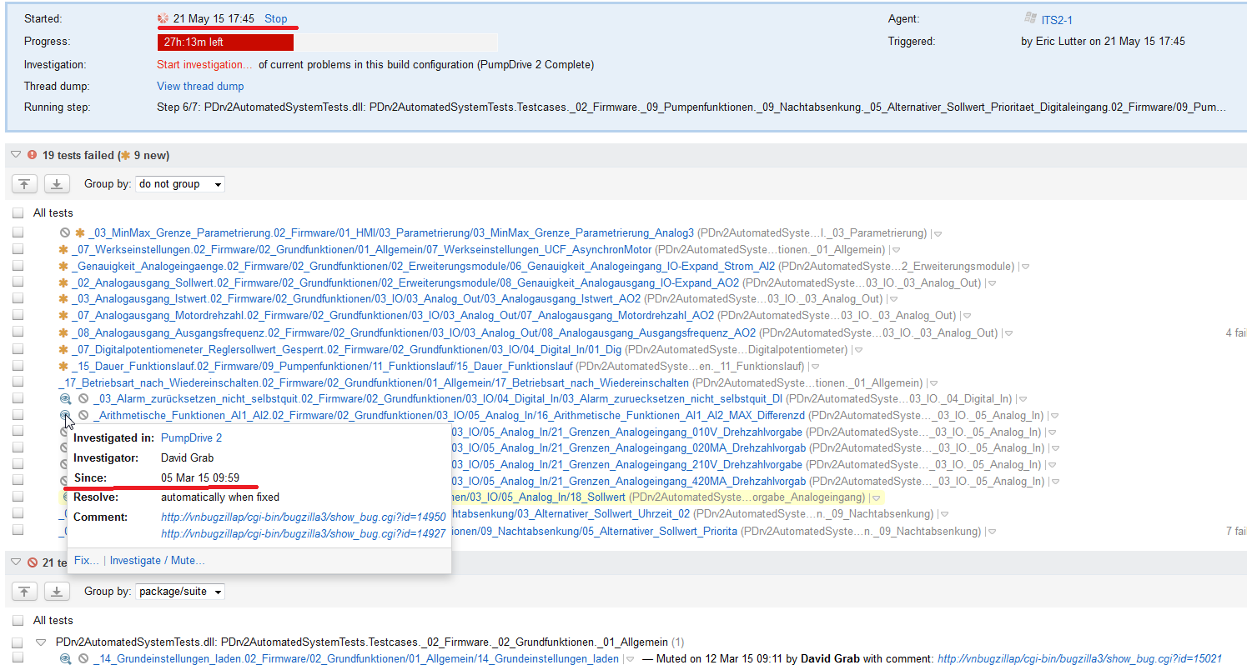Click new-failure star on _07_Werkseinstellungen row

point(63,249)
